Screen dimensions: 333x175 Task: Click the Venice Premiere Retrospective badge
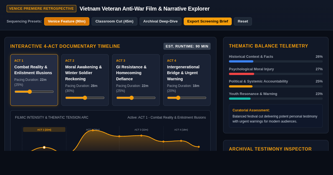coord(41,9)
